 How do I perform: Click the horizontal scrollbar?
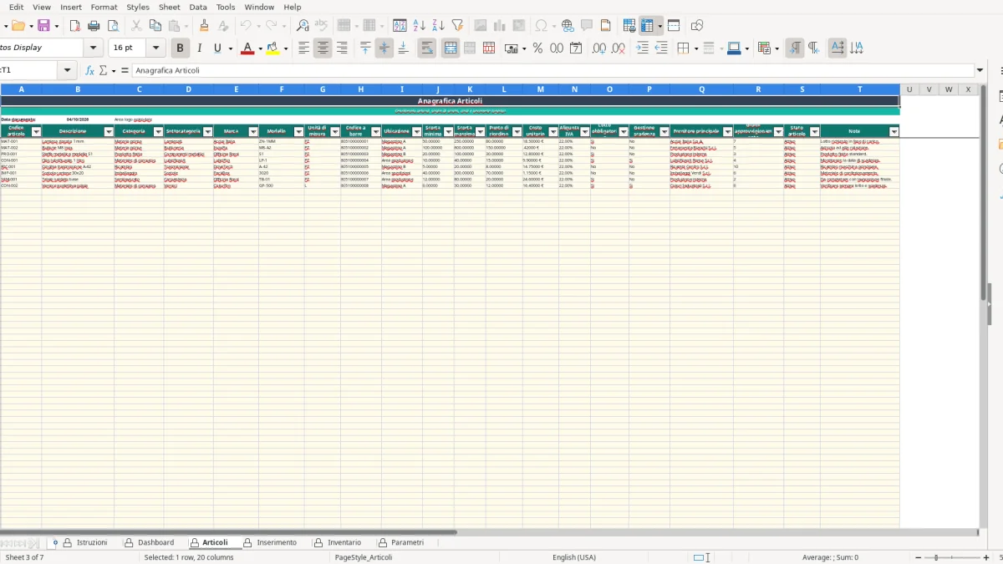[229, 531]
